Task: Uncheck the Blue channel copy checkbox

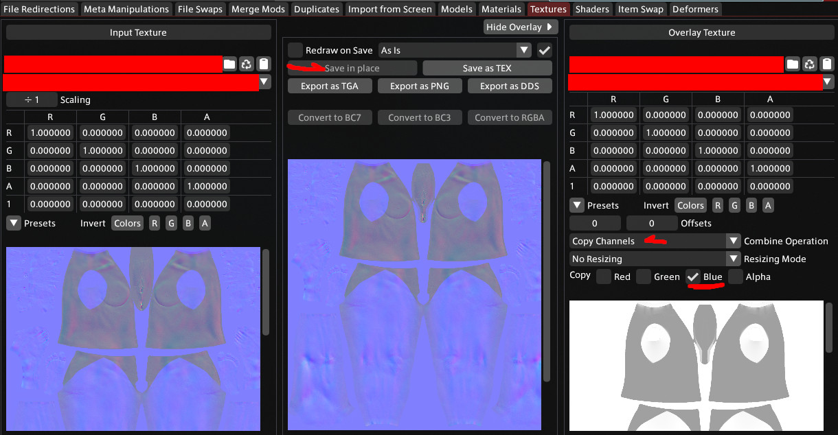Action: pyautogui.click(x=693, y=277)
